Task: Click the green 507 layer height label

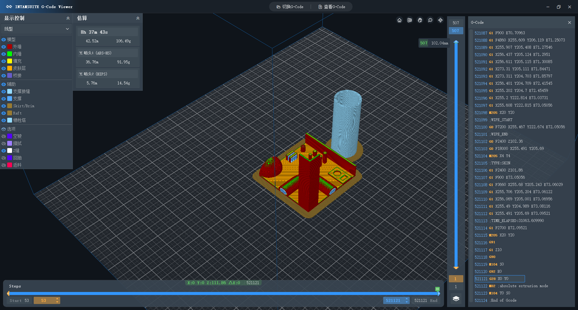Action: point(424,43)
